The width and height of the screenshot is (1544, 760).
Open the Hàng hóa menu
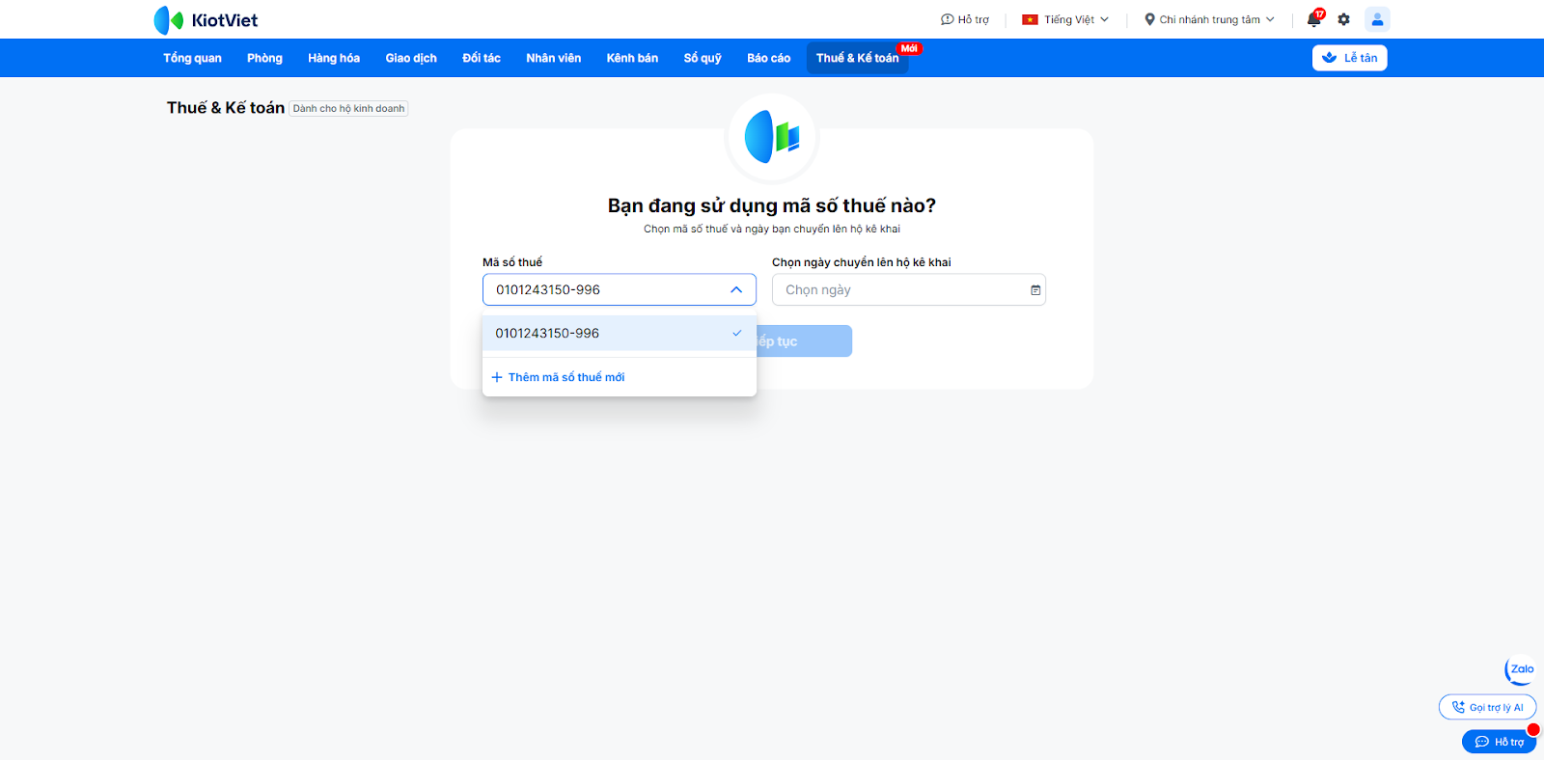(334, 58)
